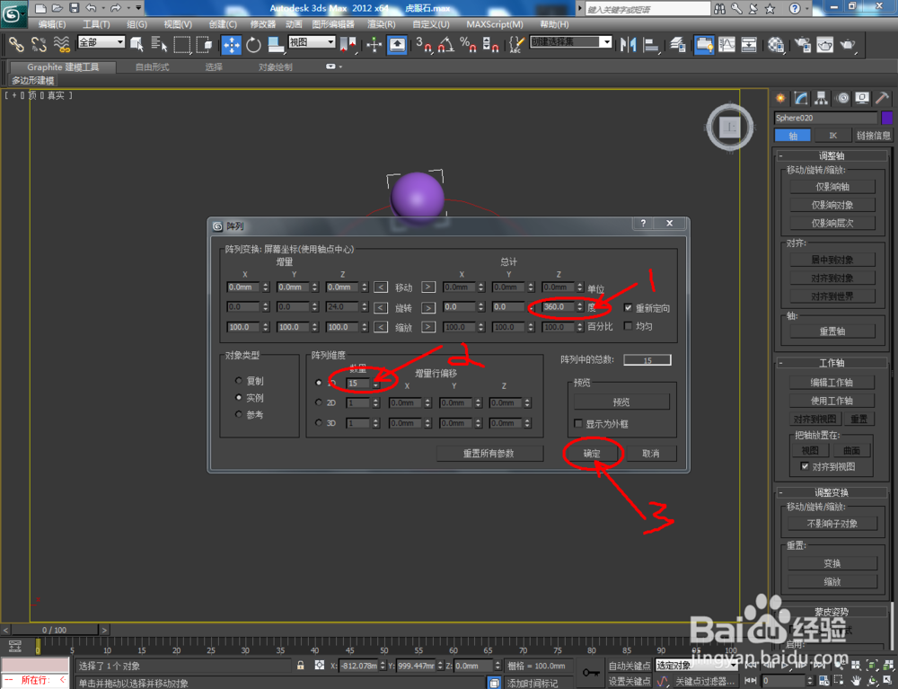Toggle Percent Snap icon
Viewport: 898px width, 689px height.
coord(468,44)
